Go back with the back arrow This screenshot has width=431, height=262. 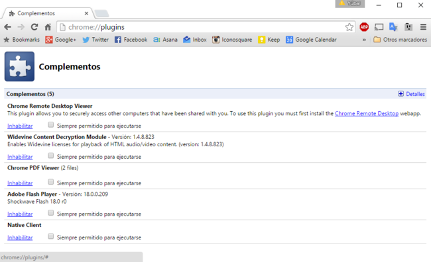[x=8, y=27]
